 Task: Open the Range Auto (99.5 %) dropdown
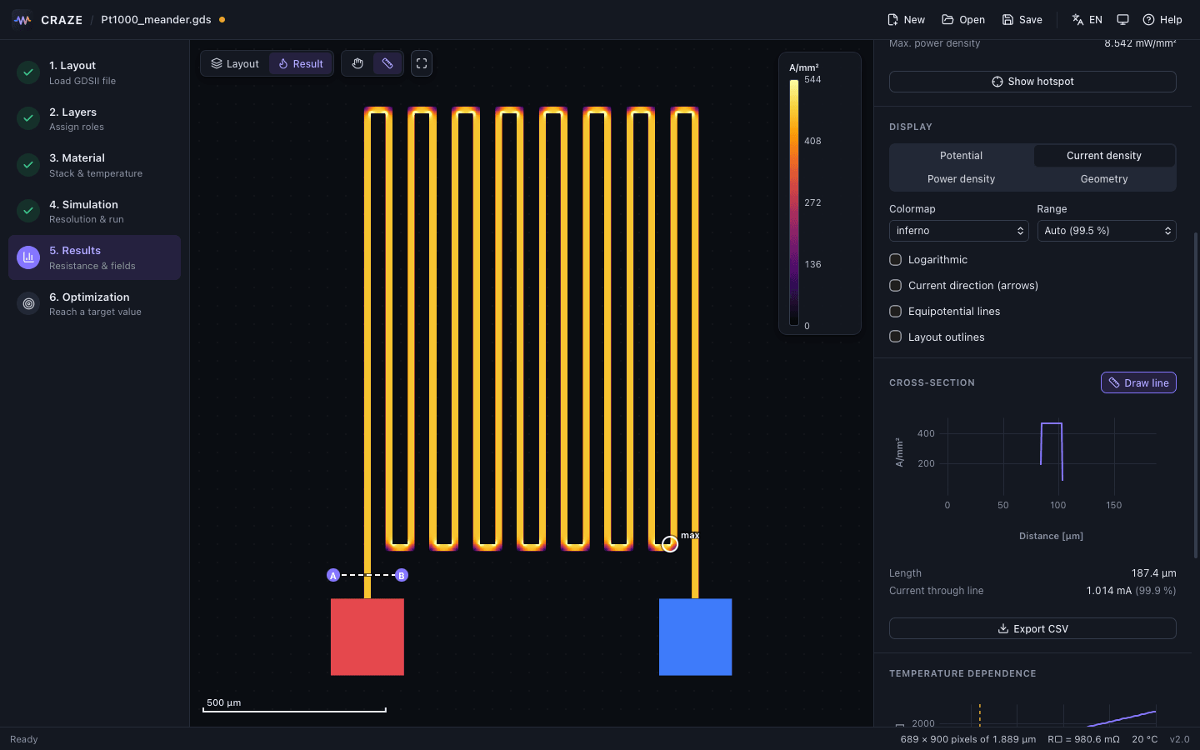pyautogui.click(x=1107, y=231)
